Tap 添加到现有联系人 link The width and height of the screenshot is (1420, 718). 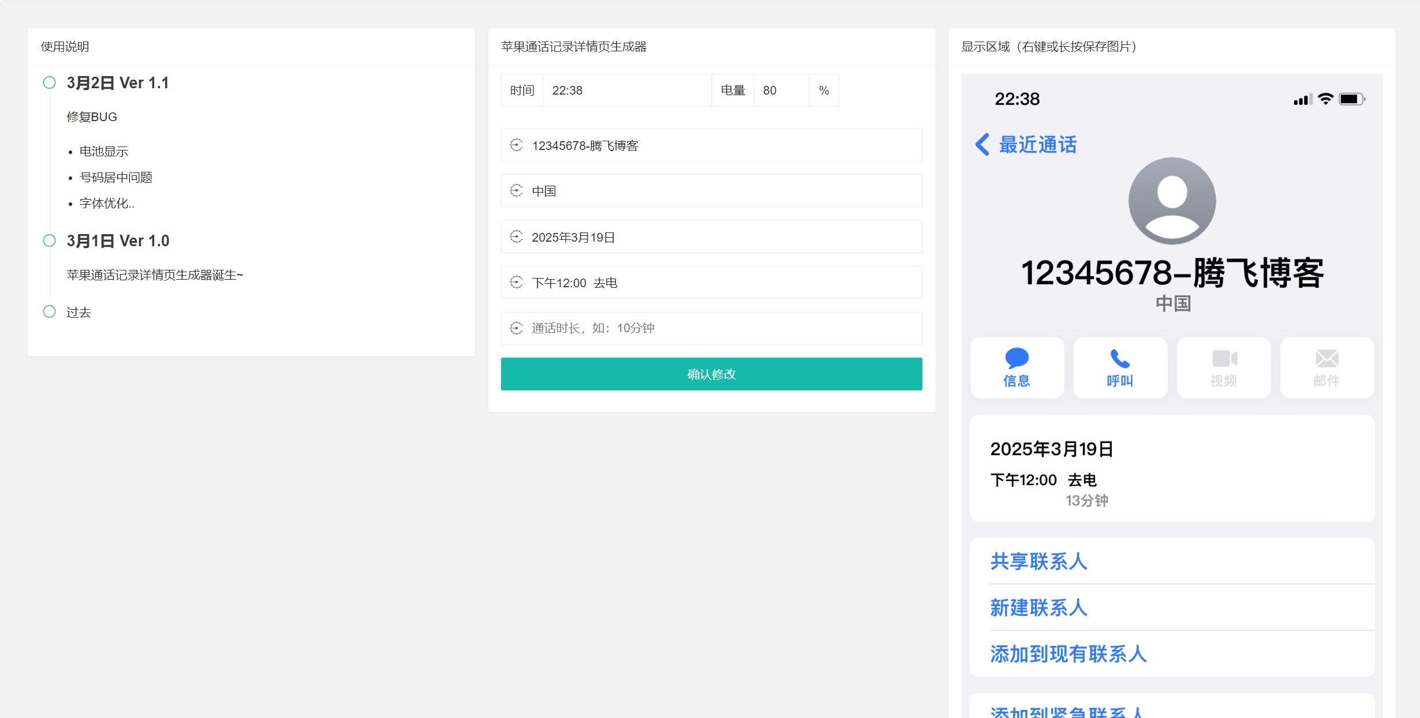coord(1068,653)
